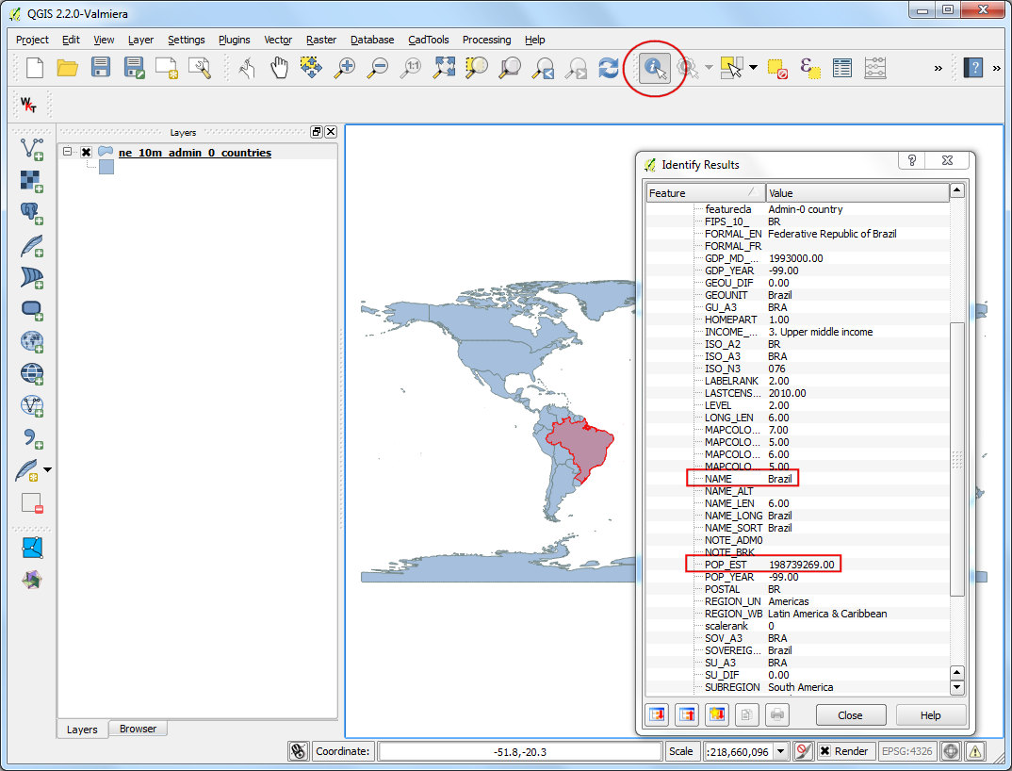
Task: Click the Zoom Full extent icon
Action: pyautogui.click(x=444, y=68)
